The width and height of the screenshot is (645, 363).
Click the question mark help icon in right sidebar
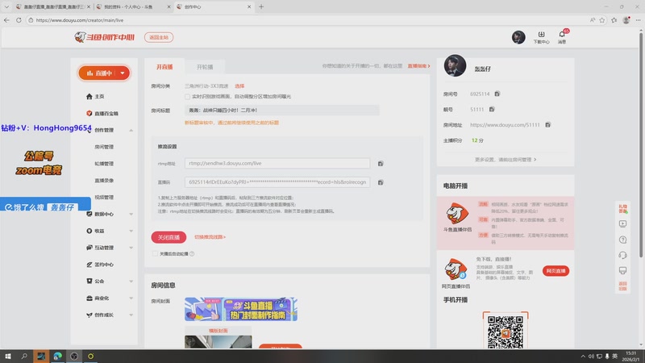622,240
